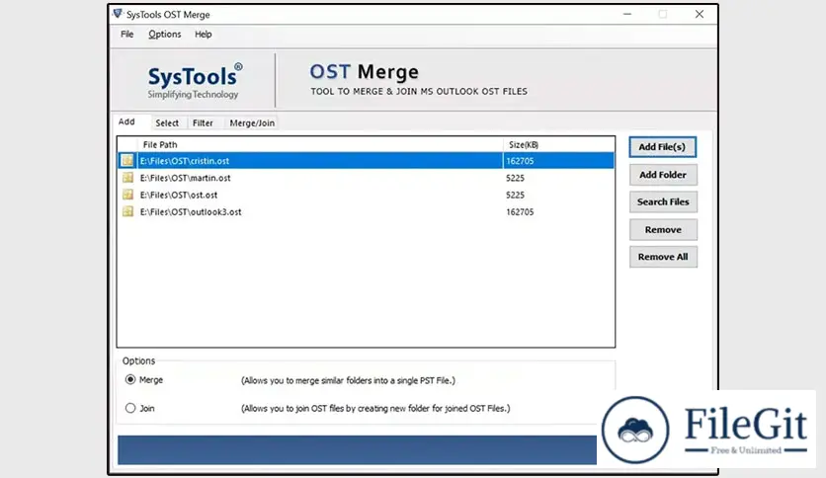826x478 pixels.
Task: Click size value 5225 in ost.ost row
Action: point(515,195)
